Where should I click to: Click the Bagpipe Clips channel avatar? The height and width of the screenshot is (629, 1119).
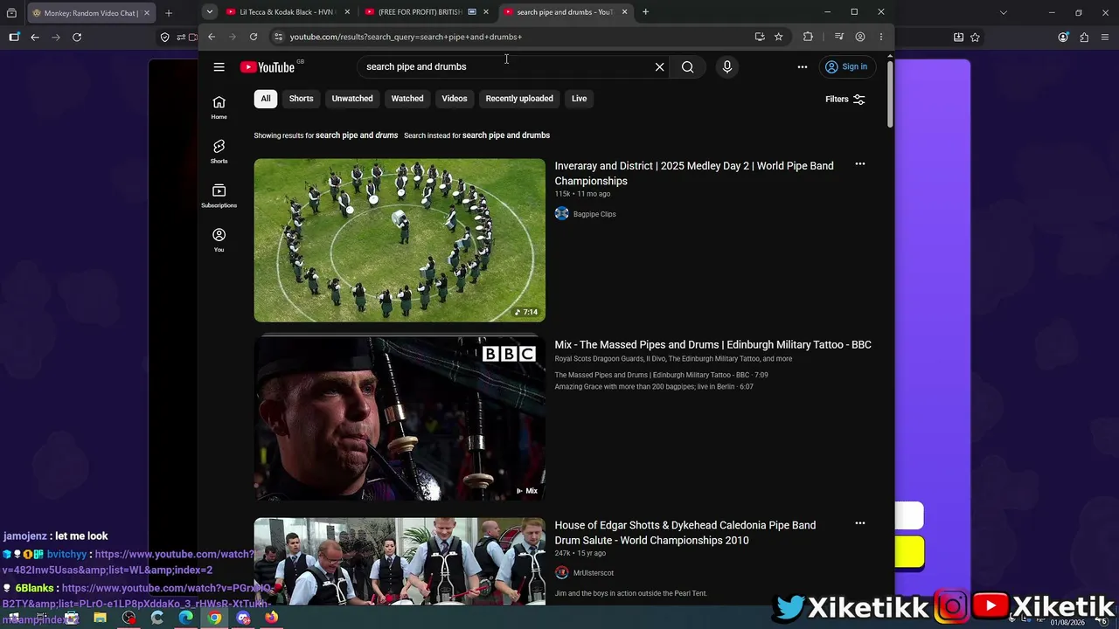pos(562,214)
